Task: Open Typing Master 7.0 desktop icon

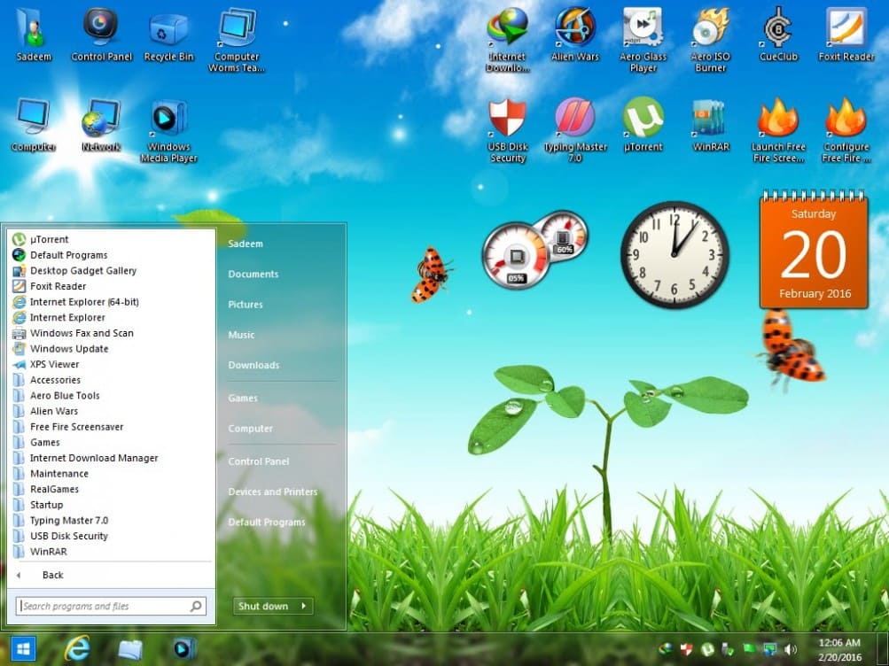Action: pyautogui.click(x=575, y=124)
